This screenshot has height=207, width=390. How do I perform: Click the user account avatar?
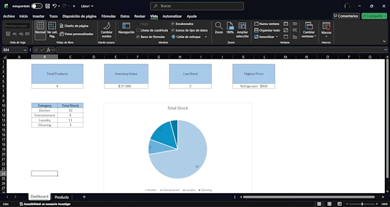point(347,6)
